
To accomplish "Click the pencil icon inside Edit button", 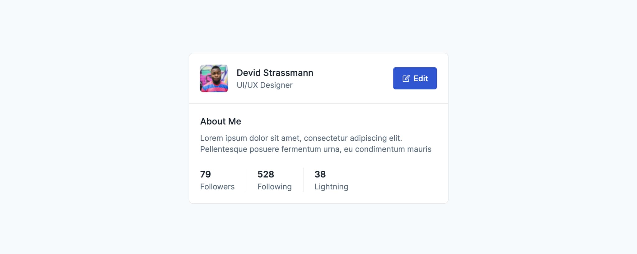I will pyautogui.click(x=406, y=79).
